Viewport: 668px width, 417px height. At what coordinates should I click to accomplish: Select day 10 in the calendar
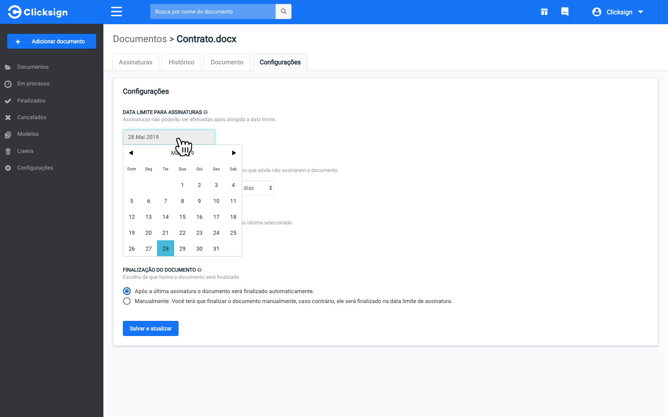[x=216, y=201]
